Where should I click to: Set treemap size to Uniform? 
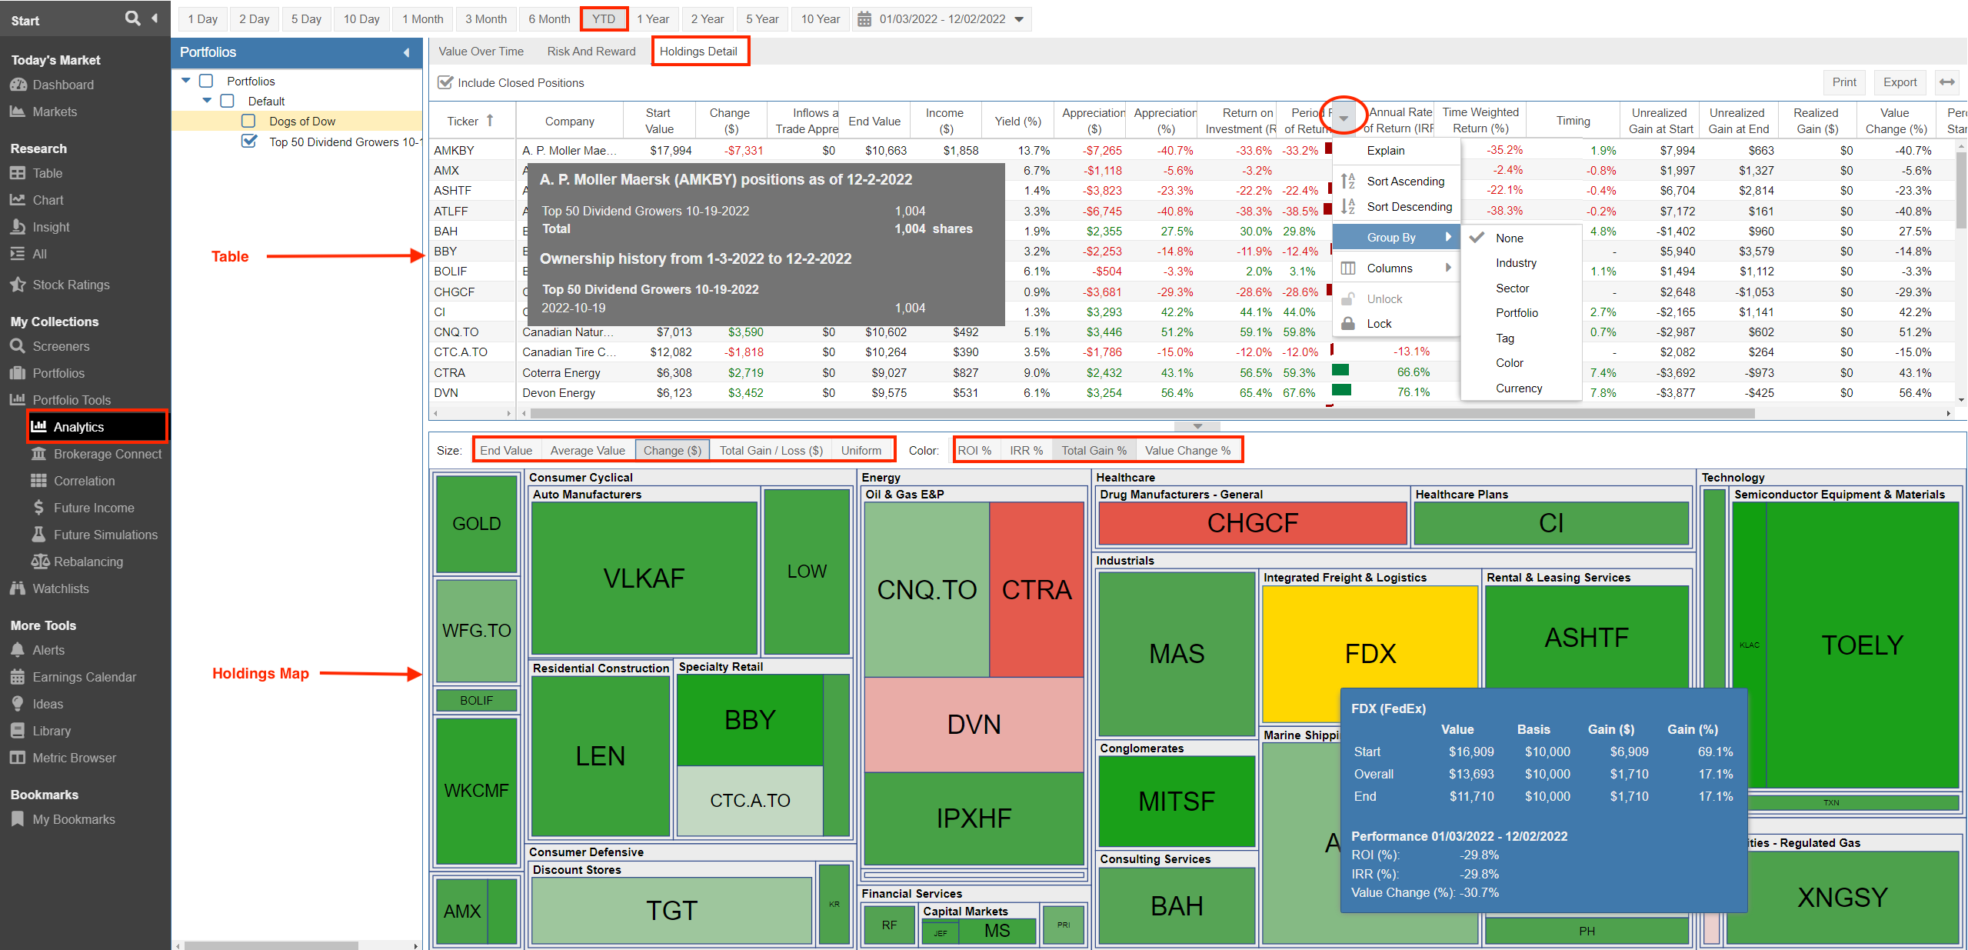[x=861, y=451]
